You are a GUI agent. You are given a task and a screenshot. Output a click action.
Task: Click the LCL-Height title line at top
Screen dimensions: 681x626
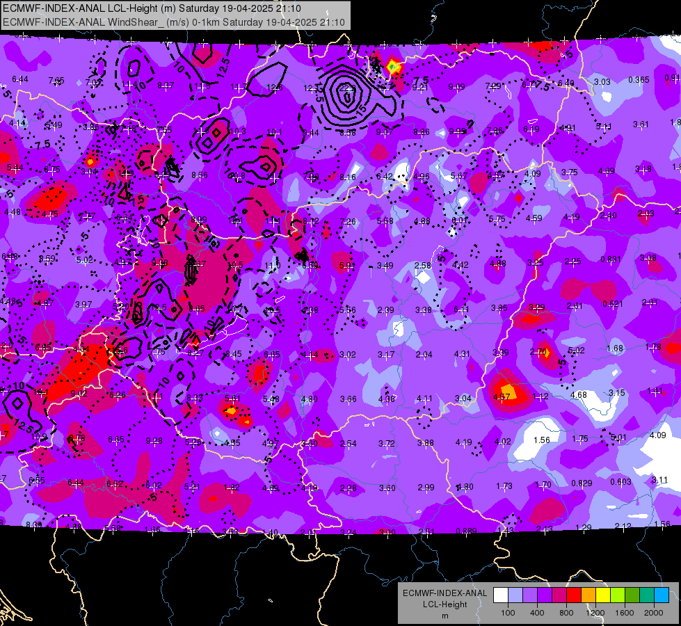[x=152, y=8]
